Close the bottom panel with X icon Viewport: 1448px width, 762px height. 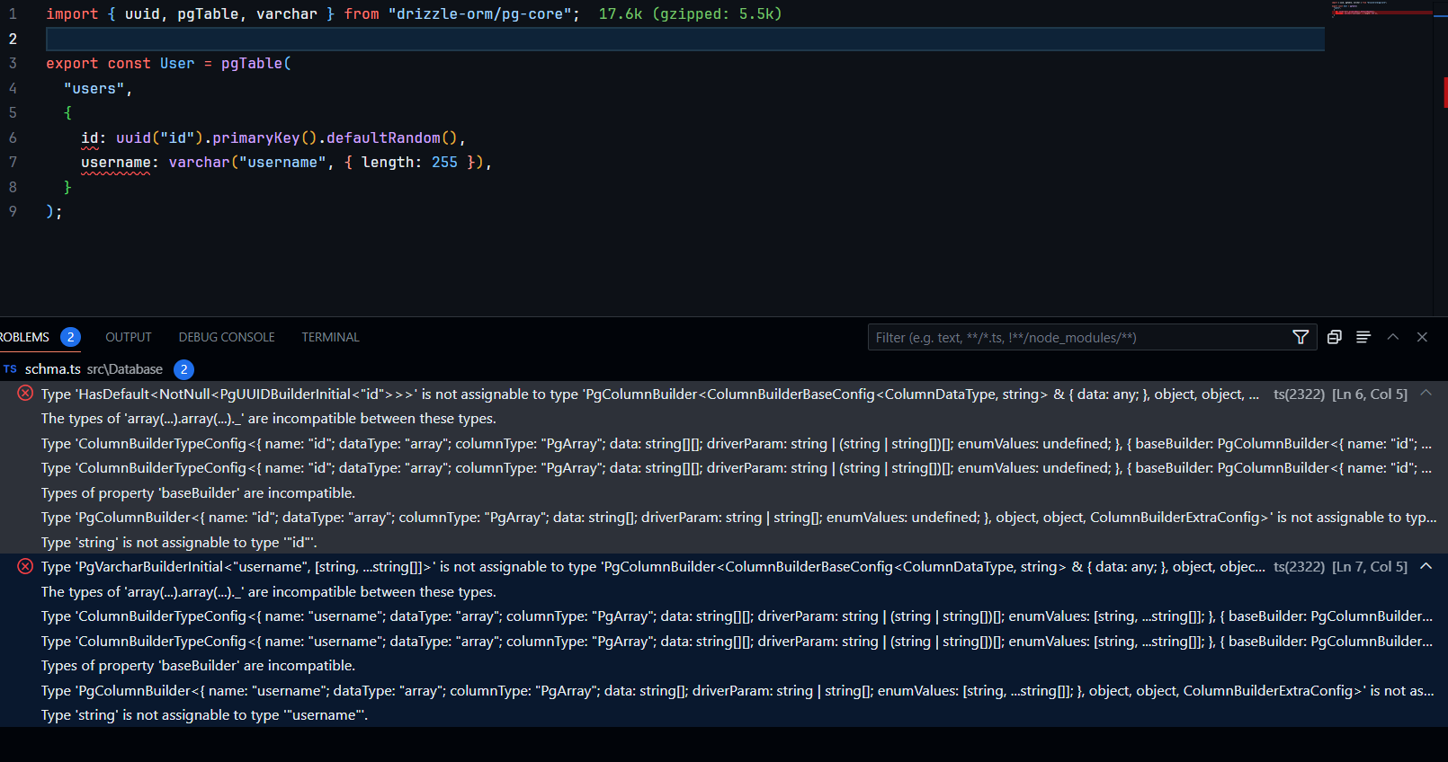pos(1422,337)
